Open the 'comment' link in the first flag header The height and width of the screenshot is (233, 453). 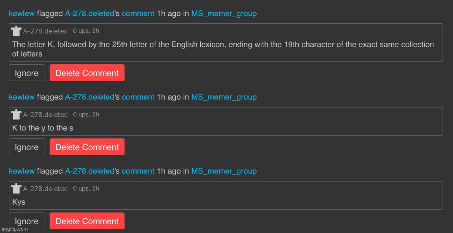click(138, 13)
